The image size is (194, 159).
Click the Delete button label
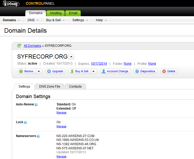(171, 71)
